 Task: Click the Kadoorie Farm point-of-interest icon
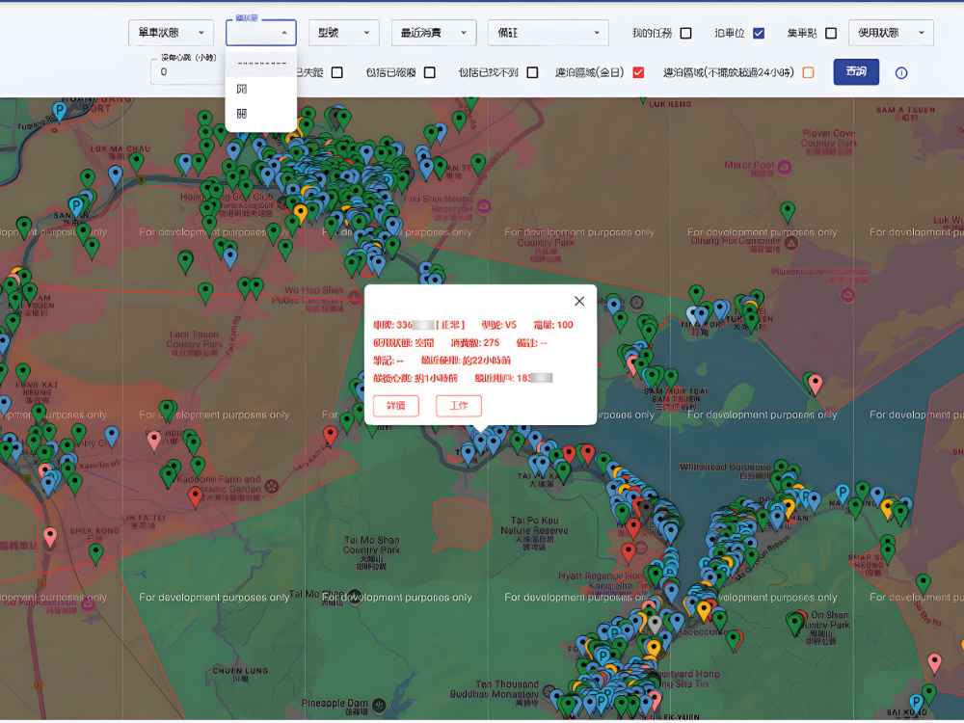[x=271, y=488]
